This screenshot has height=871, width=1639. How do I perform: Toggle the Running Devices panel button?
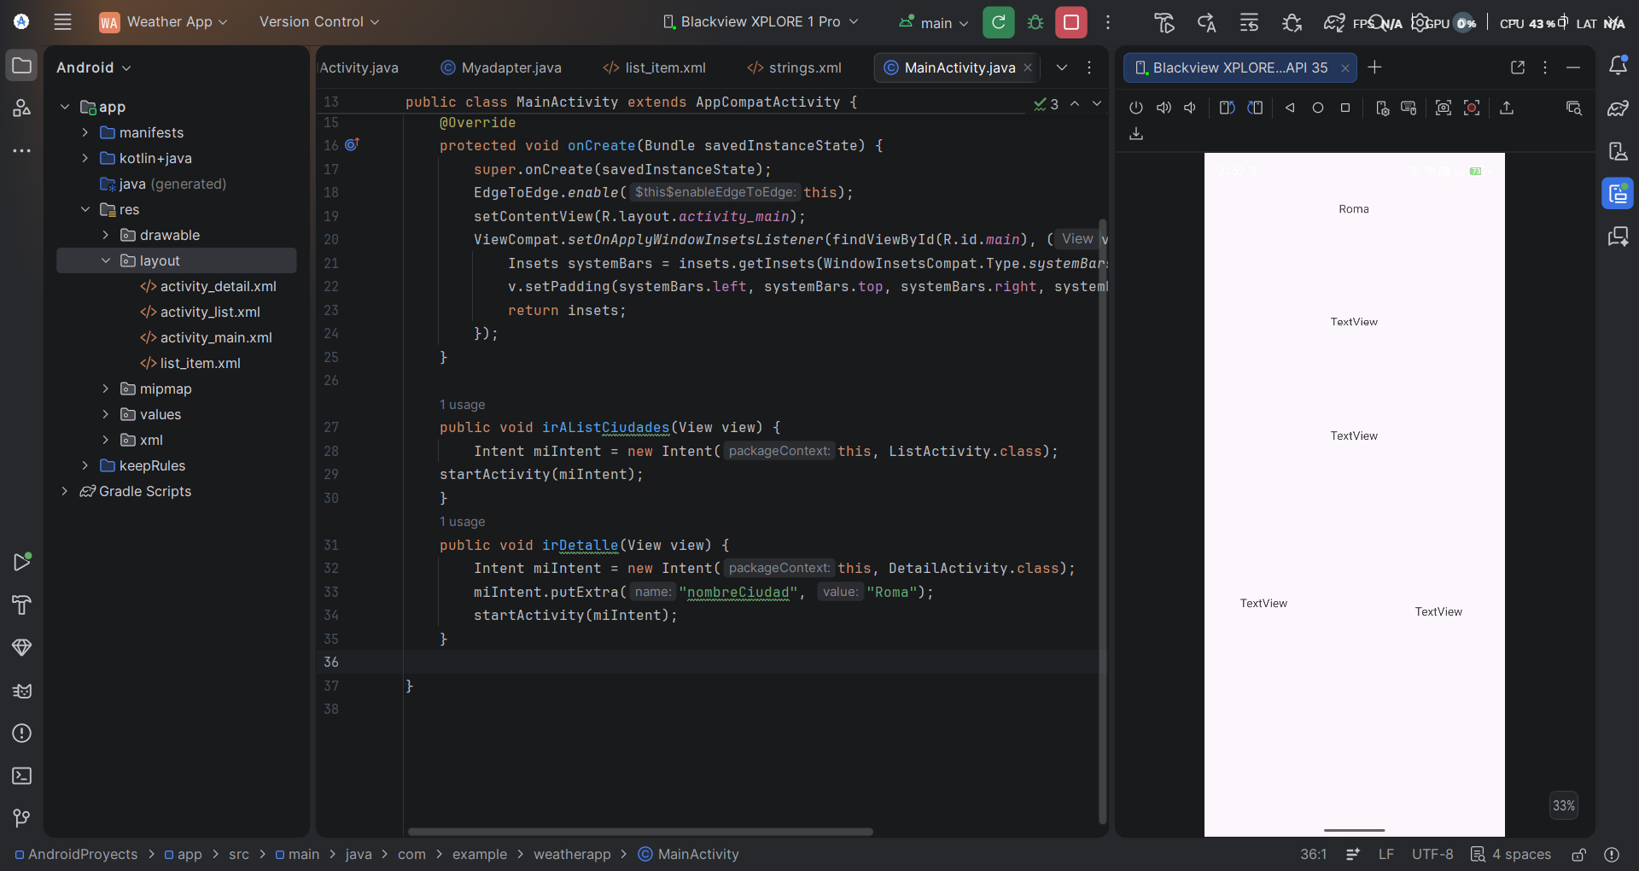[x=1618, y=194]
